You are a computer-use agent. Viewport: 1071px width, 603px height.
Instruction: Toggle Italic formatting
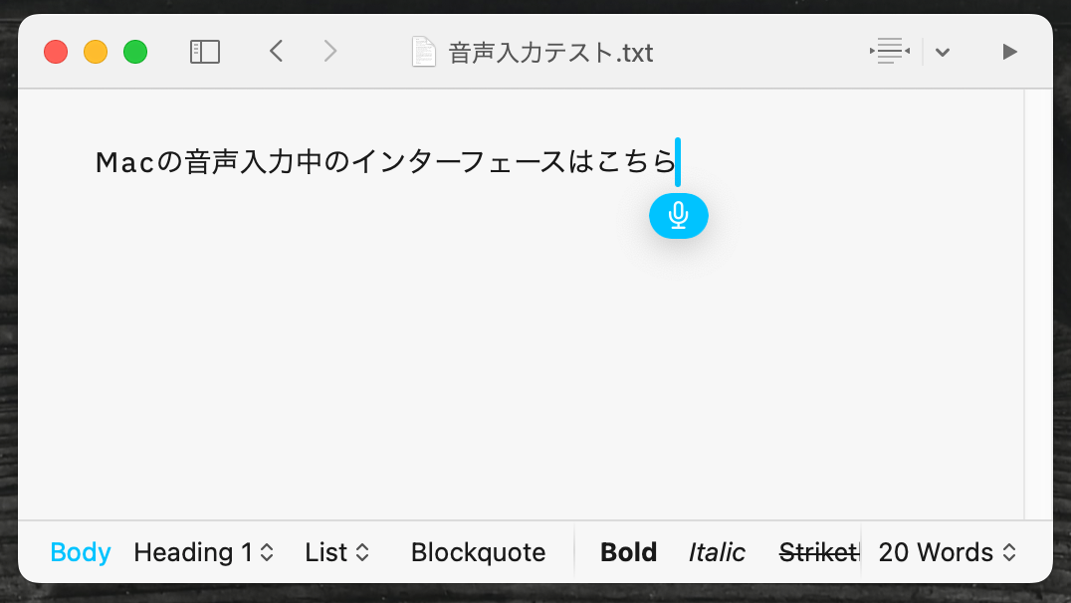[x=717, y=552]
